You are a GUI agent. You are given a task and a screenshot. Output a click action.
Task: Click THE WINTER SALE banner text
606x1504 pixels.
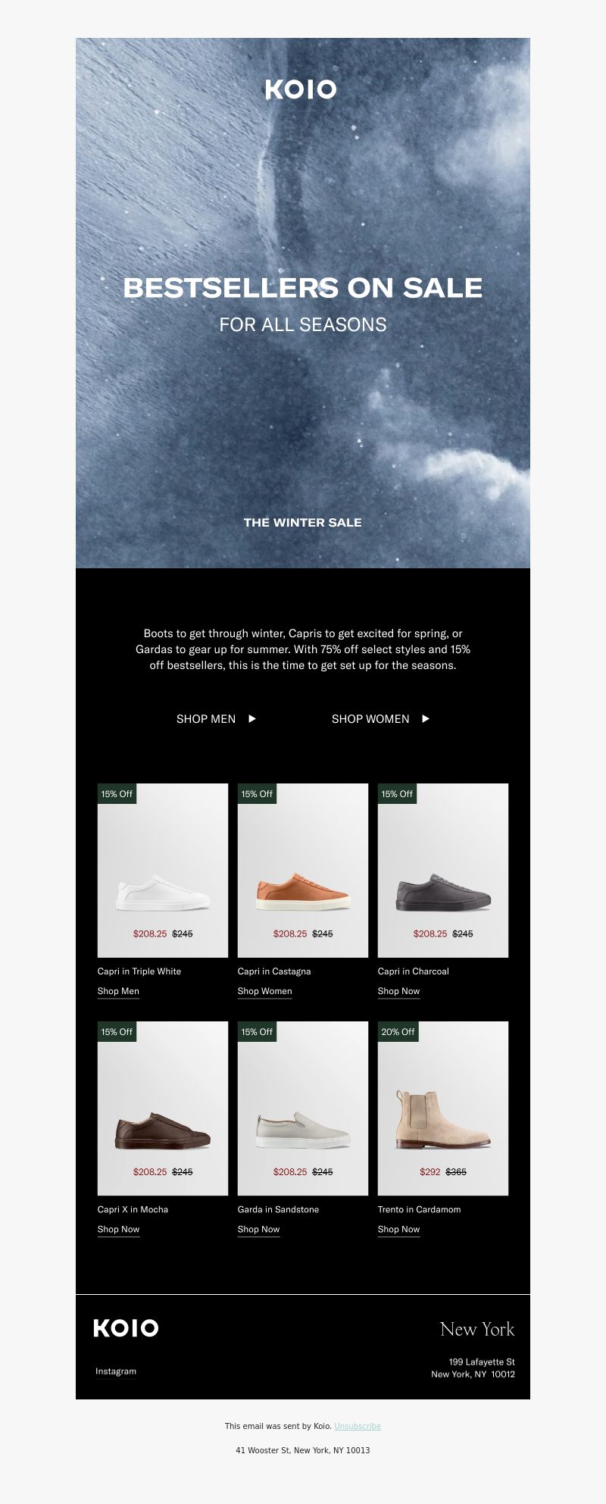click(303, 522)
